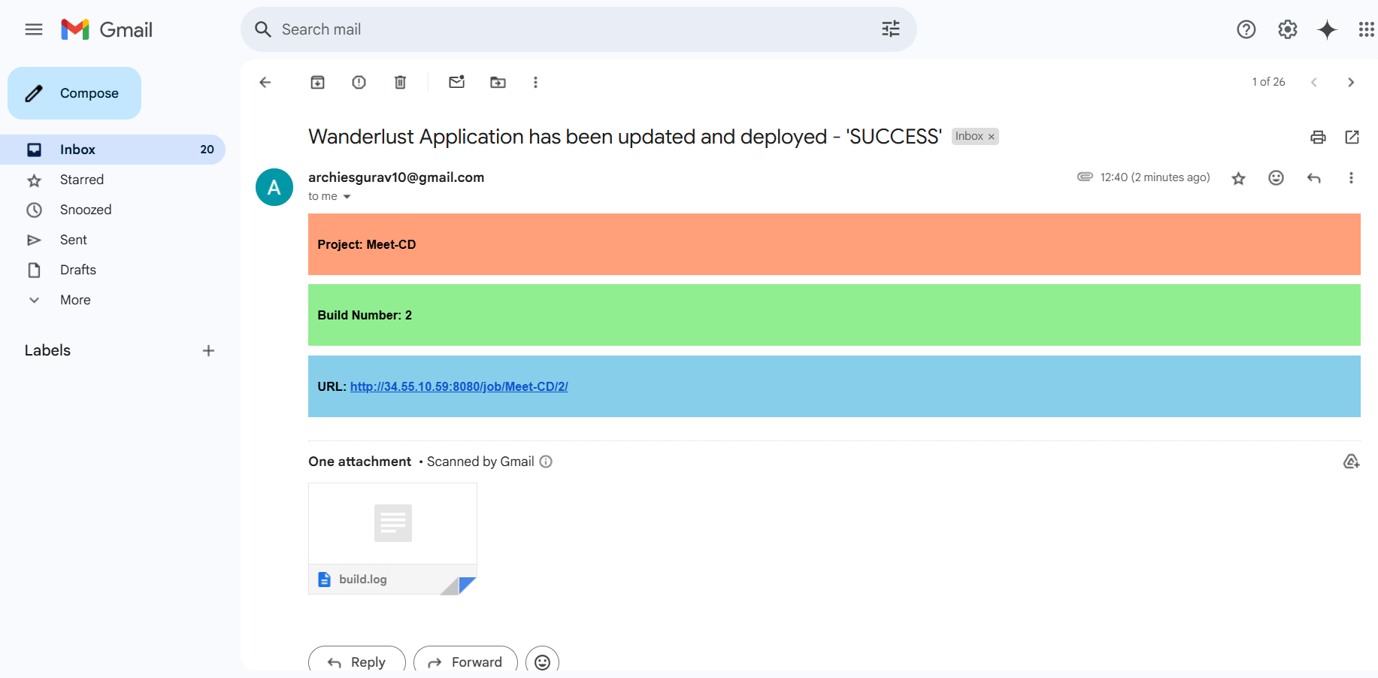This screenshot has width=1378, height=678.
Task: Click sender archiesgurav10@gmail.com
Action: [x=396, y=177]
